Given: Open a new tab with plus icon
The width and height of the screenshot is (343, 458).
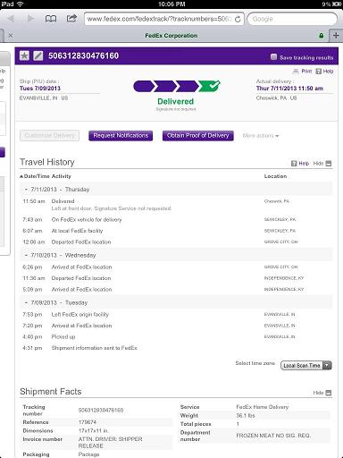Looking at the screenshot, I should 336,35.
